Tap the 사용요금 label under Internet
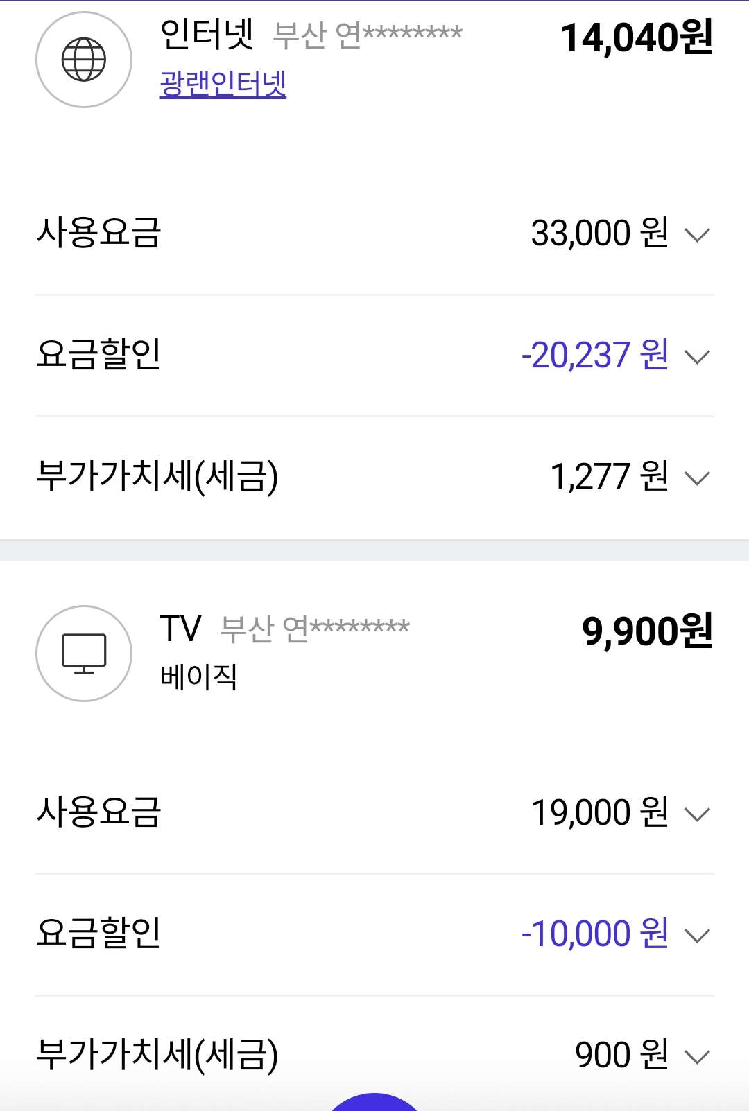The height and width of the screenshot is (1111, 749). pos(98,233)
